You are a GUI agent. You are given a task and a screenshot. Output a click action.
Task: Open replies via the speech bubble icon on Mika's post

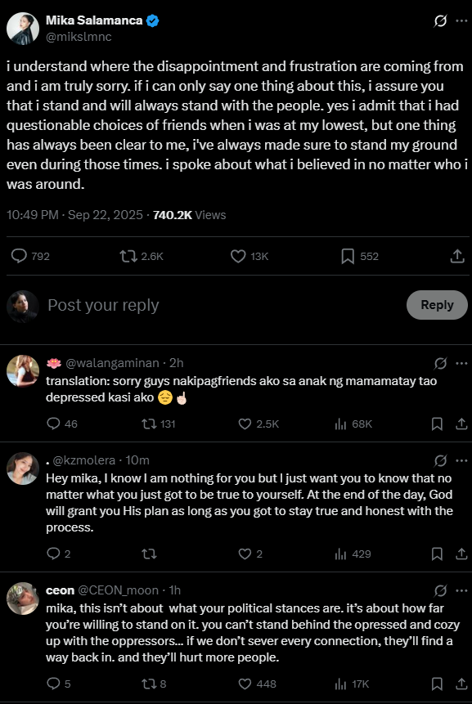coord(19,255)
